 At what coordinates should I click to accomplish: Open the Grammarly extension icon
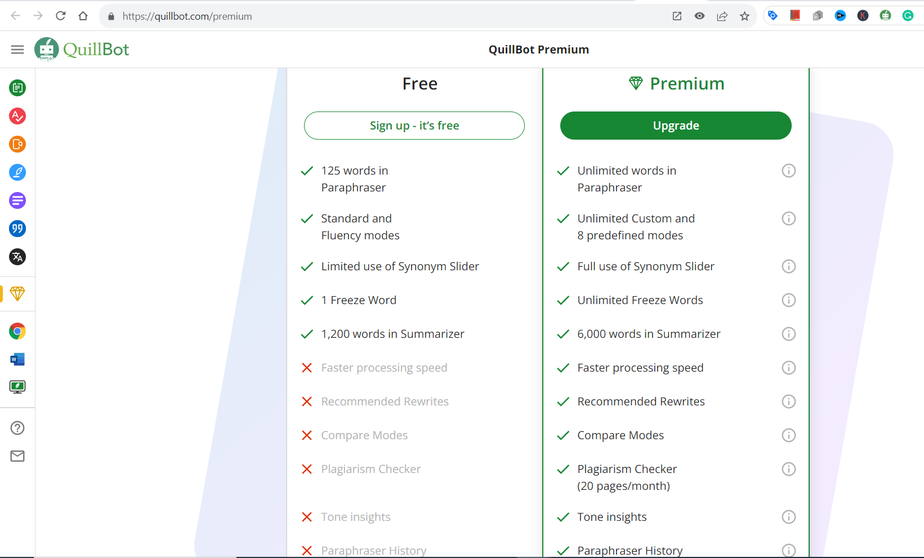coord(908,16)
